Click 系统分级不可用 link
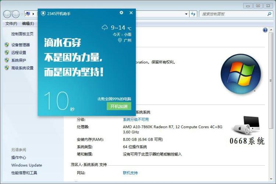Screen dimensions: 276x184 pos(136,120)
